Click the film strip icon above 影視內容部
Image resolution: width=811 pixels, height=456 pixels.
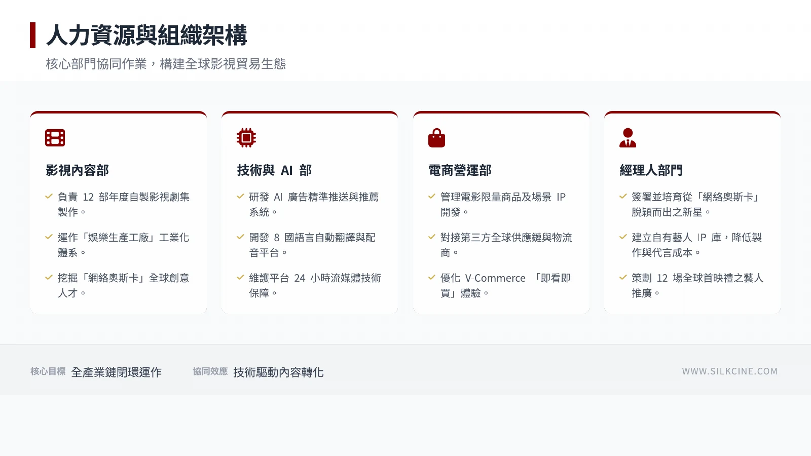click(x=55, y=138)
